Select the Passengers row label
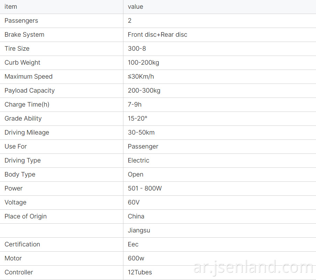This screenshot has width=316, height=280. (x=21, y=21)
